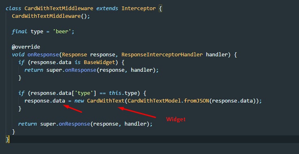Click the '@override' annotation
299x154 pixels.
pyautogui.click(x=26, y=47)
